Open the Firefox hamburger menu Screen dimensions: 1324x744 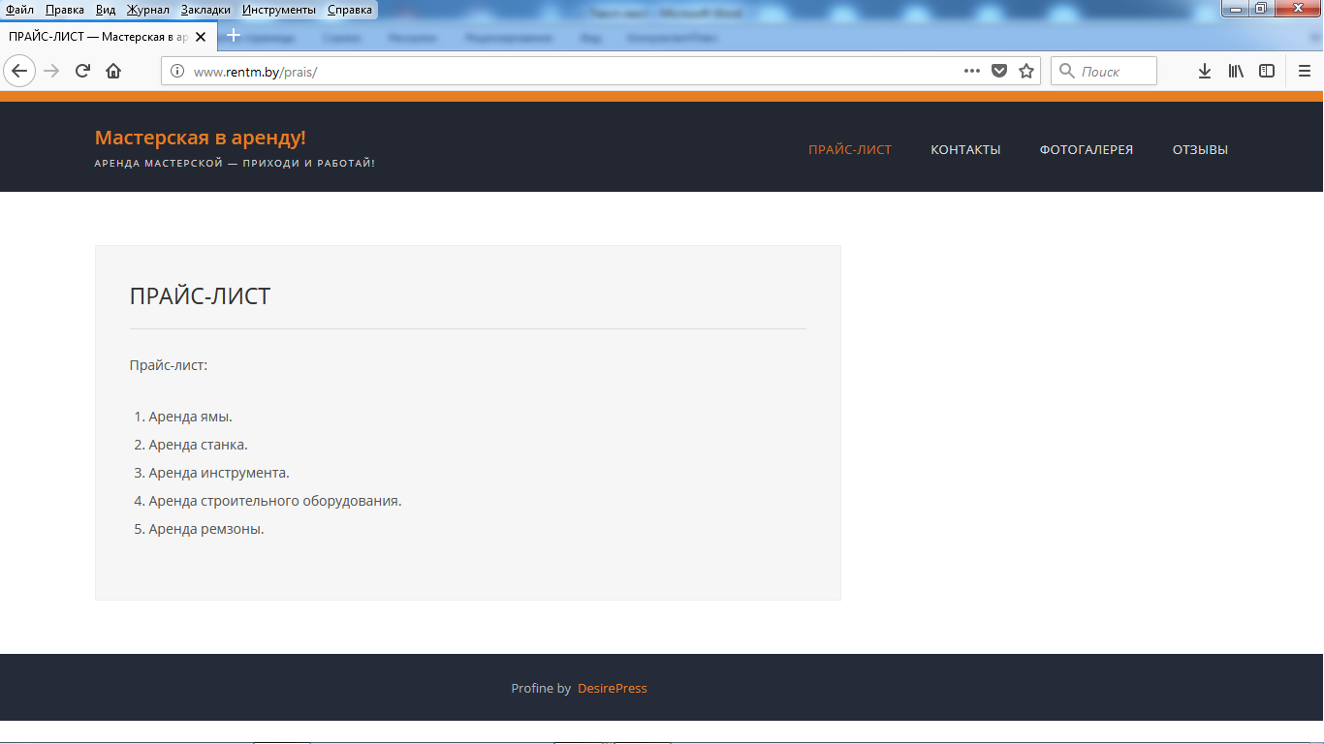pyautogui.click(x=1305, y=71)
